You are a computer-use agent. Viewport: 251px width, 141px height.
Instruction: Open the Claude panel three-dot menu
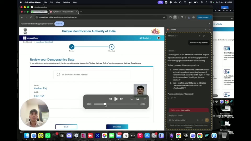(x=208, y=36)
